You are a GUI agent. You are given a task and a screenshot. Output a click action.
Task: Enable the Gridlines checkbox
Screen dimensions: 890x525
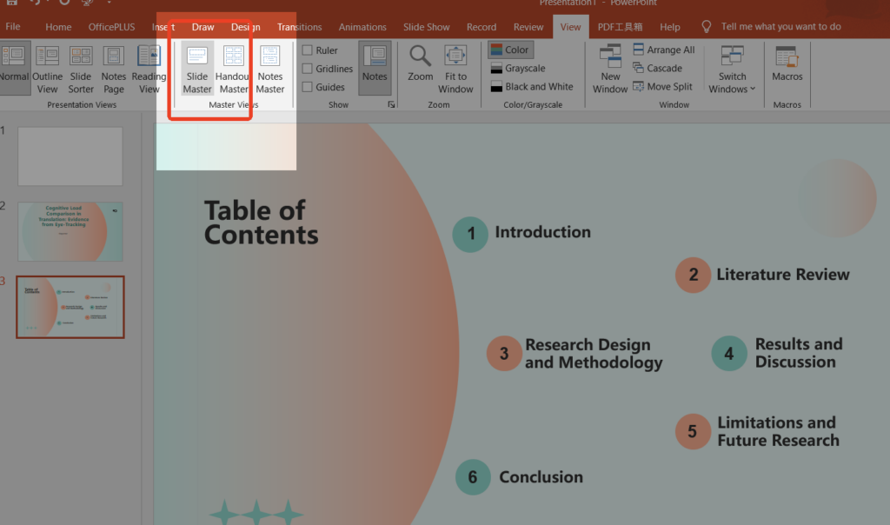[x=308, y=69]
